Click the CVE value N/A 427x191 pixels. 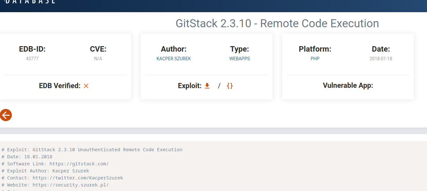point(98,59)
